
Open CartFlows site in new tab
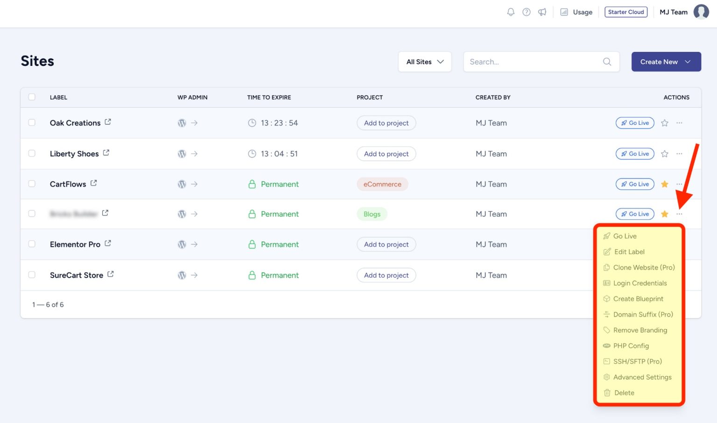[93, 183]
